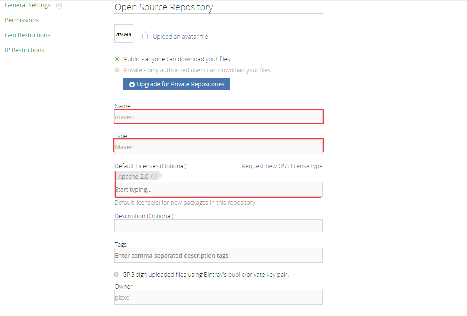Remove the Apache-2.0 license tag
Screen dimensions: 467x316
[154, 176]
